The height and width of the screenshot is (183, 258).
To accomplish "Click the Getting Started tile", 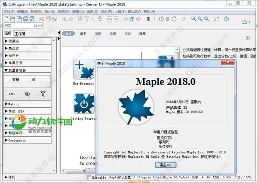I will pyautogui.click(x=84, y=104).
